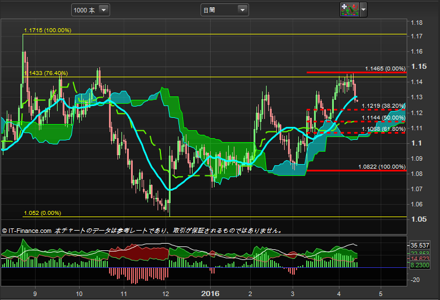Click the 35.537 indicator value tag

tap(420, 245)
